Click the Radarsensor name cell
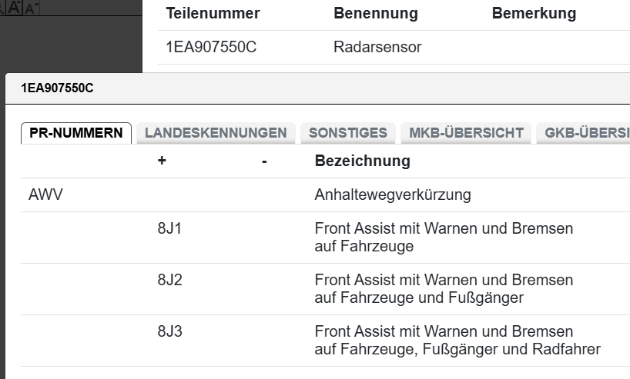This screenshot has width=630, height=379. point(377,48)
